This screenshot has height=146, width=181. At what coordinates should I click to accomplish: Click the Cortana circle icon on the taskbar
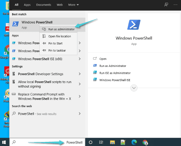pyautogui.click(x=90, y=142)
